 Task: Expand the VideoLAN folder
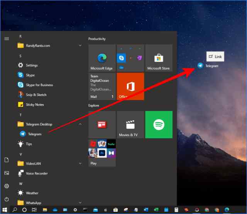(50, 163)
